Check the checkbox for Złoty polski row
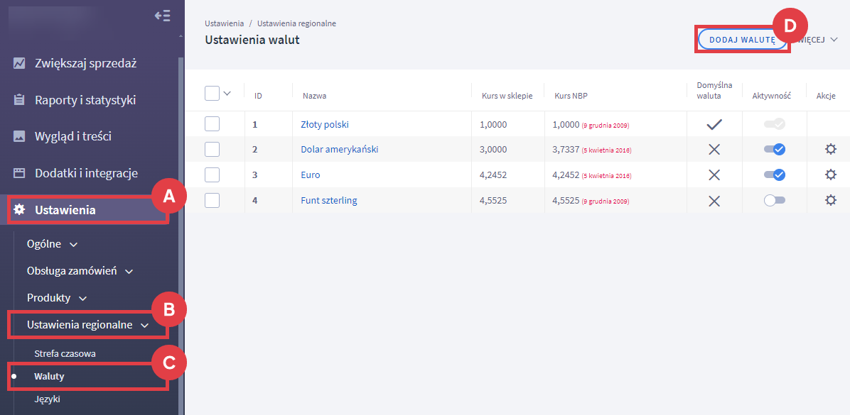Screen dimensions: 850x415 pyautogui.click(x=212, y=124)
